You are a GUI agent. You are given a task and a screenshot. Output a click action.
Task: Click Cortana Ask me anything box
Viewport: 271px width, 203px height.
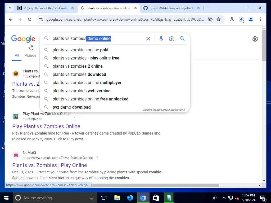[x=55, y=198]
